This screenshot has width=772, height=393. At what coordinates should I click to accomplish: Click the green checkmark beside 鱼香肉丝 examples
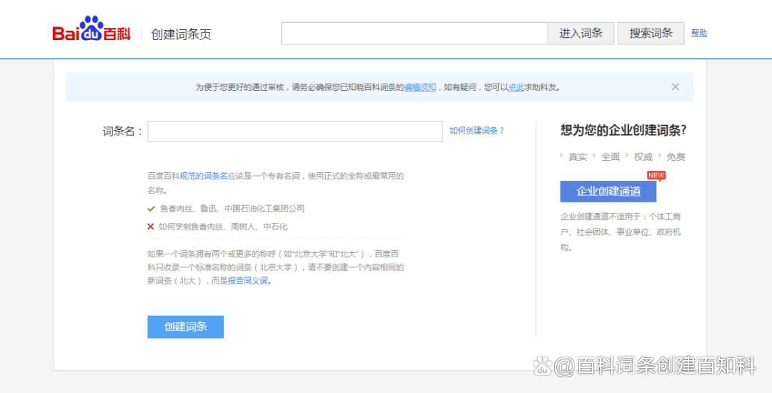pos(151,209)
